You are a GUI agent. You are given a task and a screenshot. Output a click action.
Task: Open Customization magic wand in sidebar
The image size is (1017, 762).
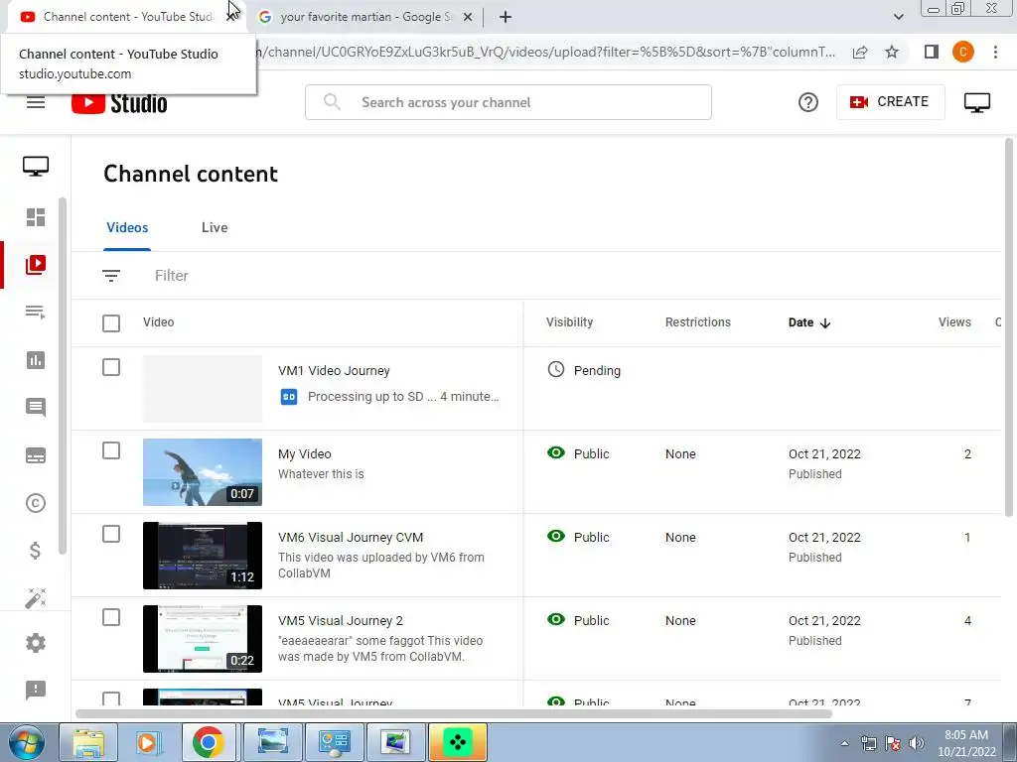click(36, 598)
